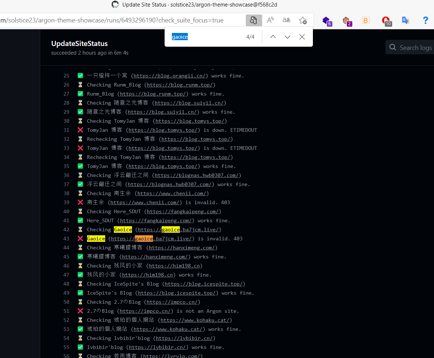This screenshot has height=358, width=434.
Task: Click the translate page icon (aあ)
Action: [286, 20]
